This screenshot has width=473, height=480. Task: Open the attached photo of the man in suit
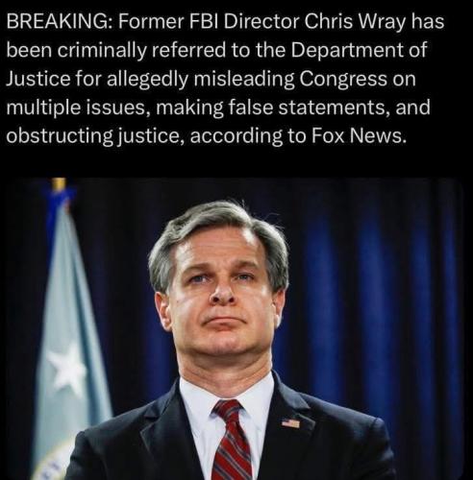[234, 328]
